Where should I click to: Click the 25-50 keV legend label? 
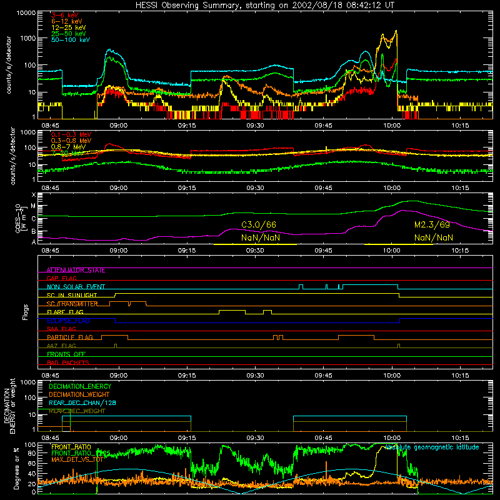(x=68, y=34)
